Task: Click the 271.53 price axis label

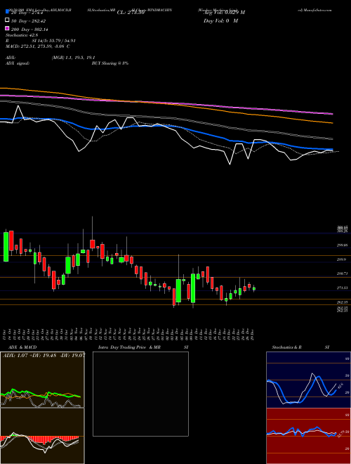Action: click(342, 288)
